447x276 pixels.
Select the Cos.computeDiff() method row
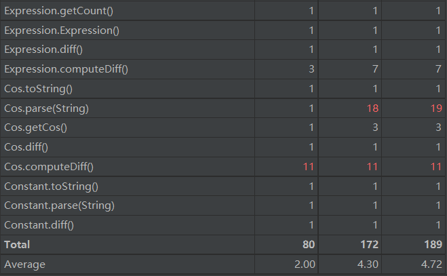[x=49, y=167]
